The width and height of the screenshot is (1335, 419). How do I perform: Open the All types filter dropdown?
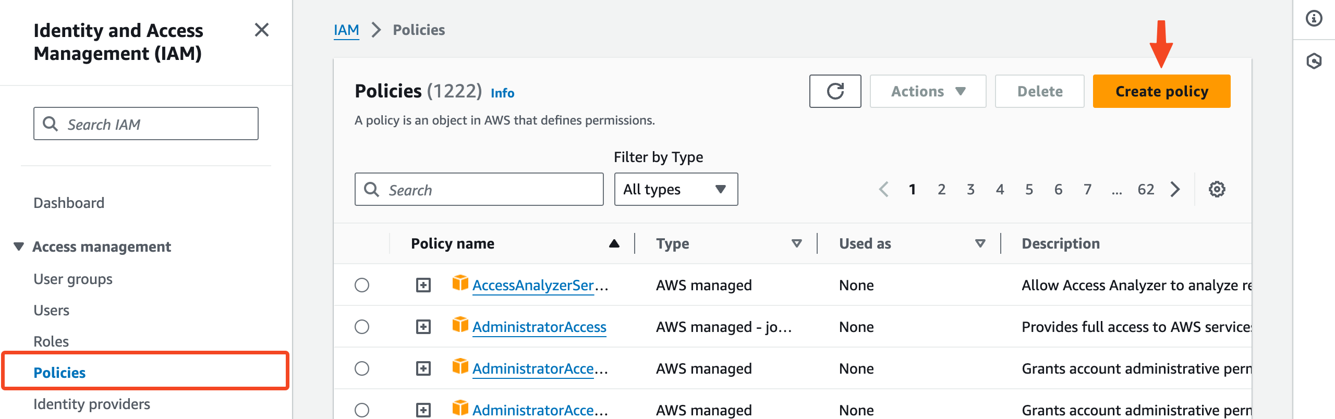click(x=676, y=189)
